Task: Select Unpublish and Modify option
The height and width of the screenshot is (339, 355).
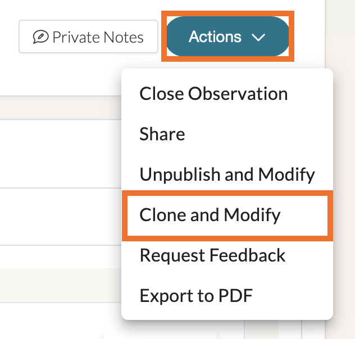Action: 227,175
